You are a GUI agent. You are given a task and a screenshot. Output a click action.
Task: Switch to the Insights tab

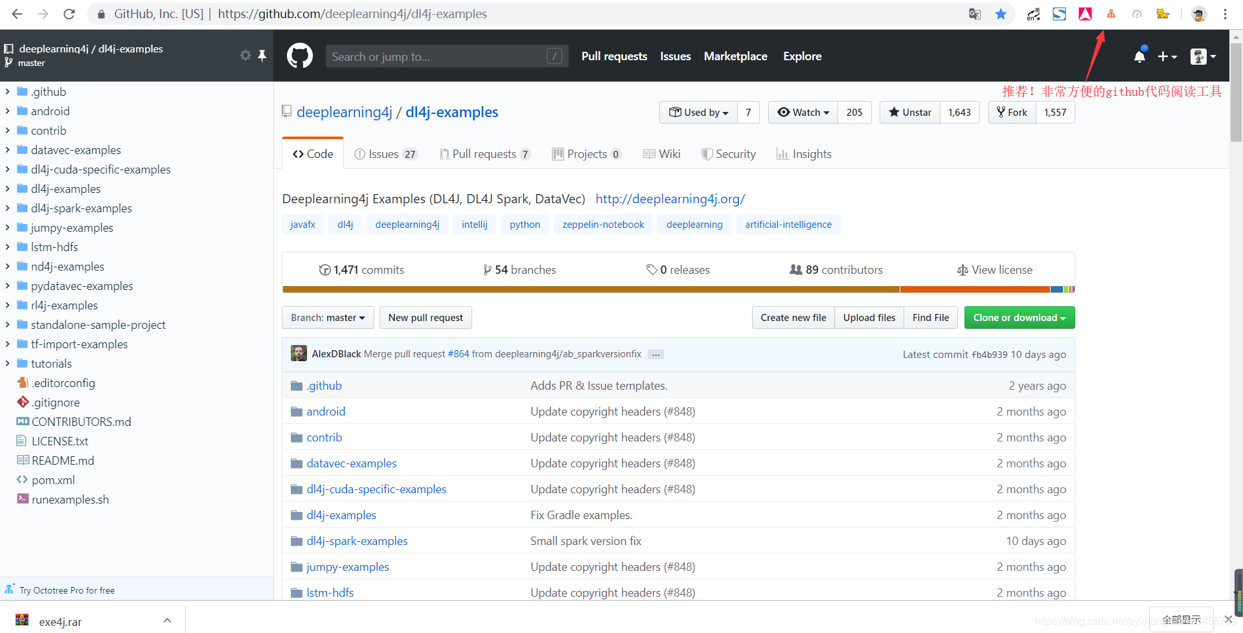804,154
